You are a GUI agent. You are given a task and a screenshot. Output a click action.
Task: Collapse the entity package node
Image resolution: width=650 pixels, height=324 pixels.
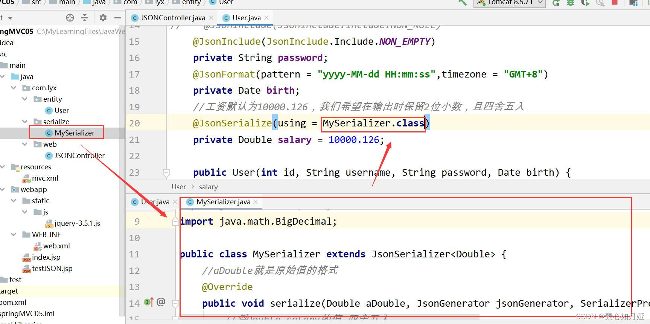click(25, 99)
